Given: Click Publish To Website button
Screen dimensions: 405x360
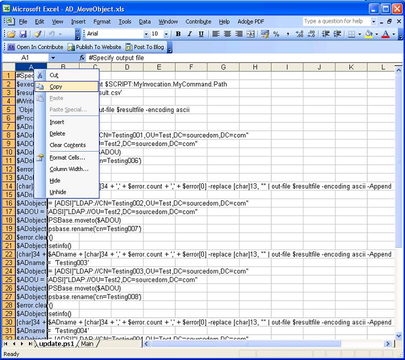Looking at the screenshot, I should click(x=94, y=47).
